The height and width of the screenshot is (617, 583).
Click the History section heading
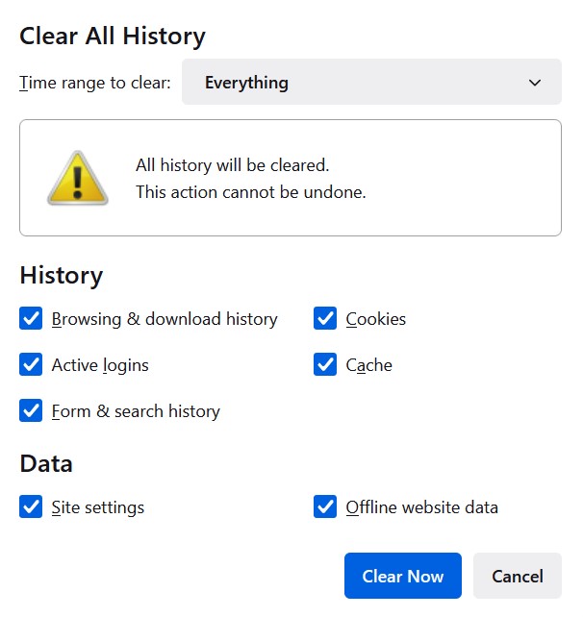point(61,276)
